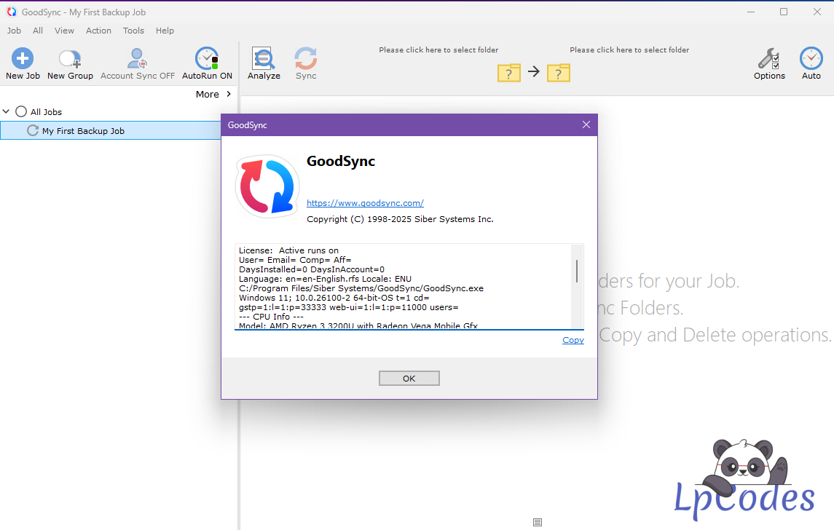This screenshot has height=530, width=834.
Task: Minimize the GoodSync main window
Action: coord(750,12)
